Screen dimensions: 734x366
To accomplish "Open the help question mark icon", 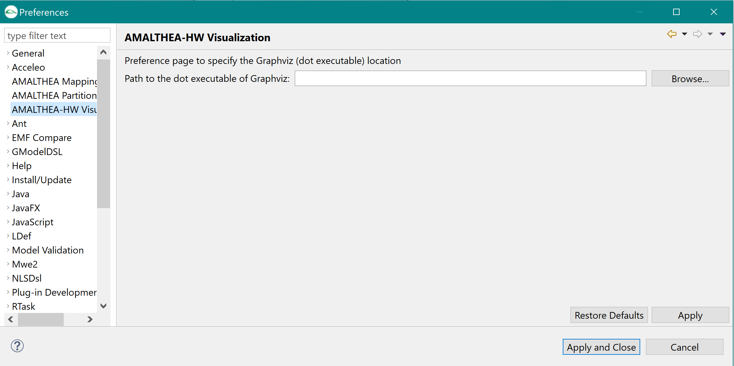I will pos(17,346).
